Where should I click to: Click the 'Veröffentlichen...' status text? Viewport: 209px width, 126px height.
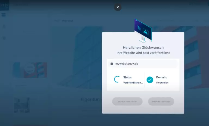pyautogui.click(x=133, y=83)
